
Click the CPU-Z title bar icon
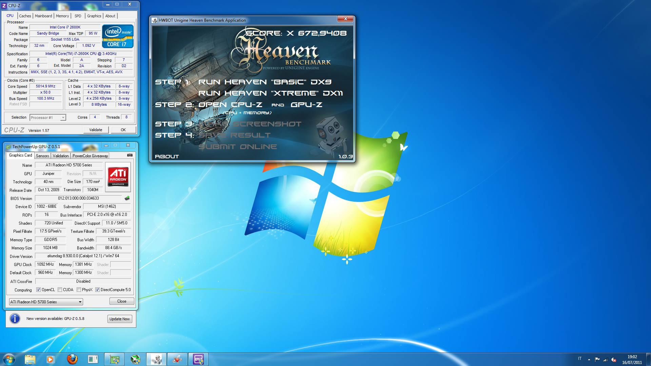click(x=4, y=5)
